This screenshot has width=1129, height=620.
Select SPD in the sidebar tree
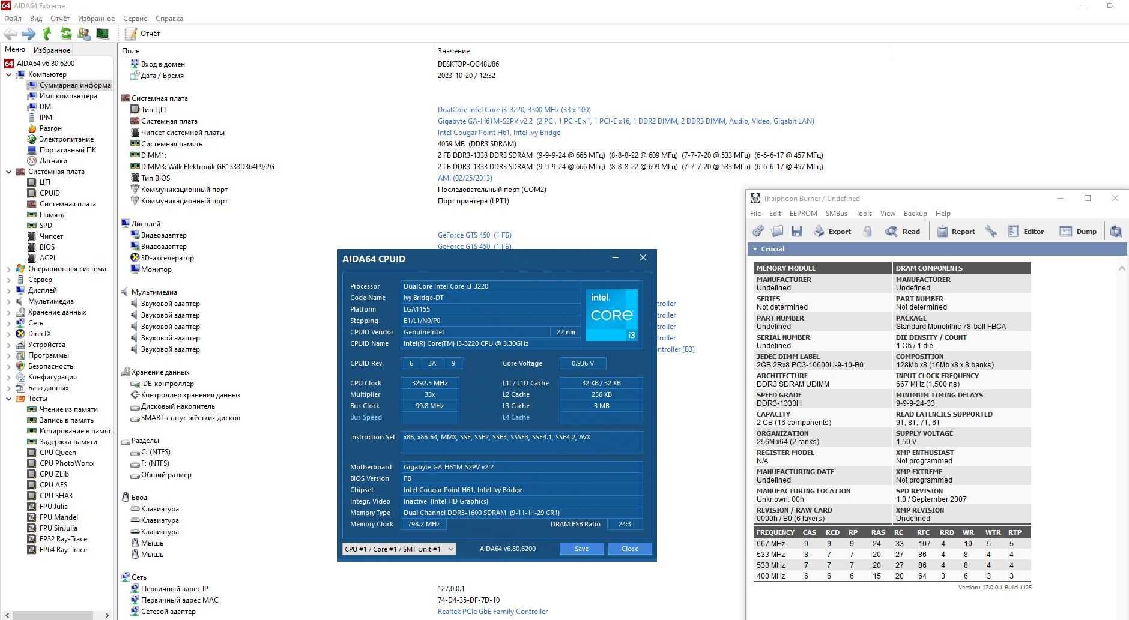coord(46,226)
